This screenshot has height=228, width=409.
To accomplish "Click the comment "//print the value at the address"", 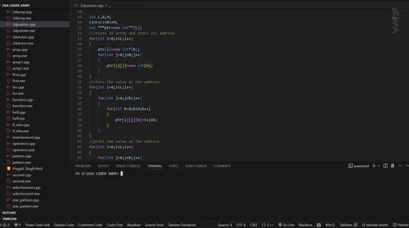I will pyautogui.click(x=124, y=142).
